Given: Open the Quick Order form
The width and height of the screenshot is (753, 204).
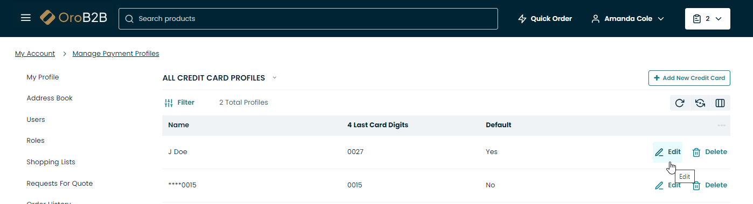Looking at the screenshot, I should point(544,19).
